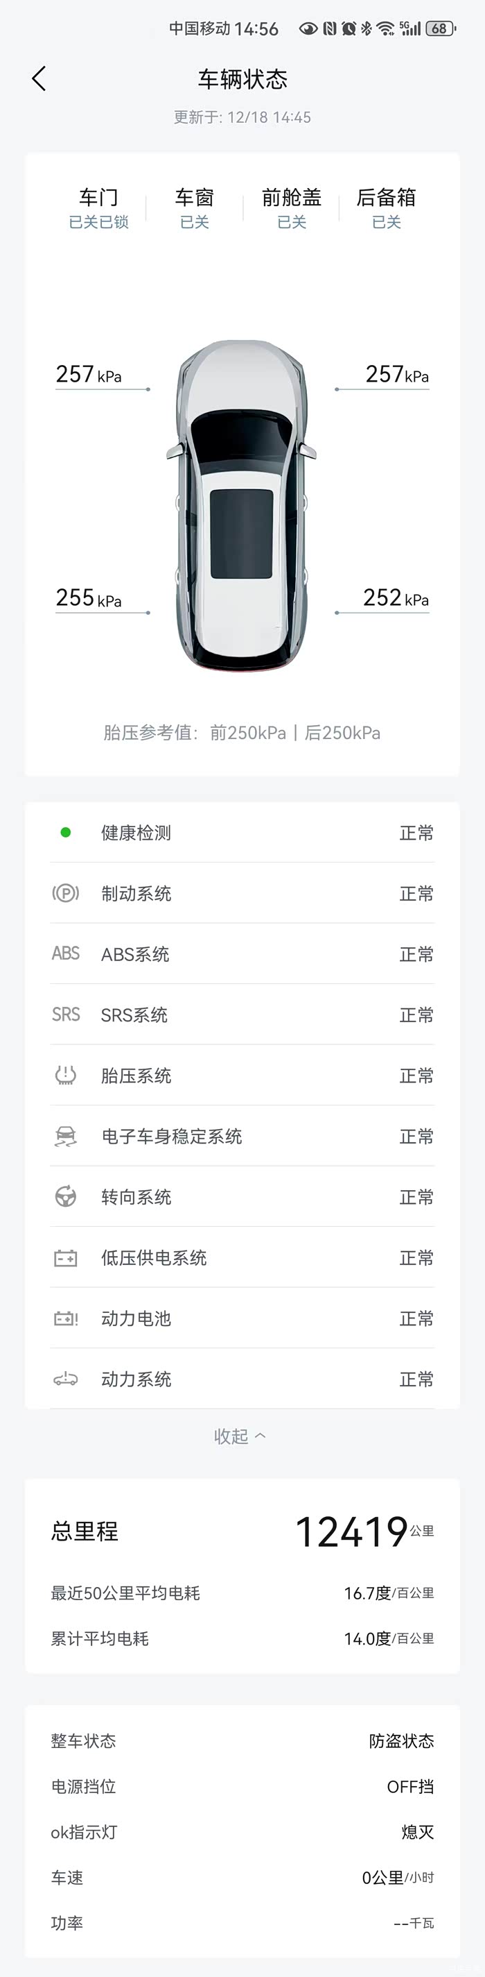
Task: Click the steering wheel system icon
Action: [x=65, y=1196]
